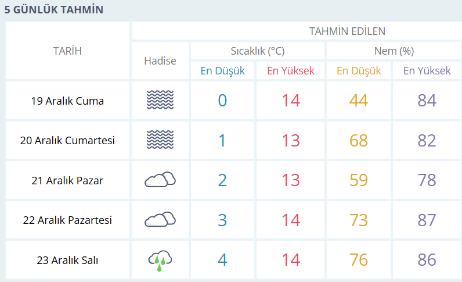Click the Hadise column header
Image resolution: width=462 pixels, height=282 pixels.
(x=160, y=60)
